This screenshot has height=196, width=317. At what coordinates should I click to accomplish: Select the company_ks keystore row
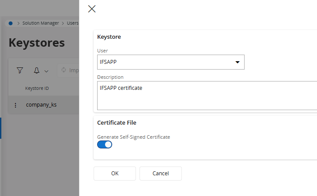[41, 105]
